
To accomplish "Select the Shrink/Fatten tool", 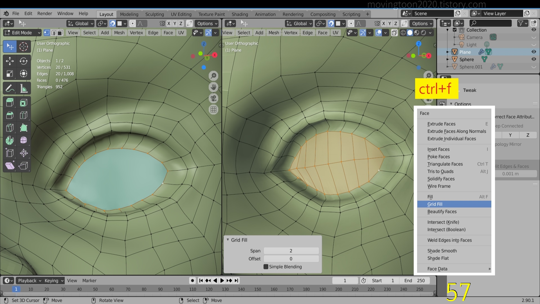I will [x=24, y=153].
